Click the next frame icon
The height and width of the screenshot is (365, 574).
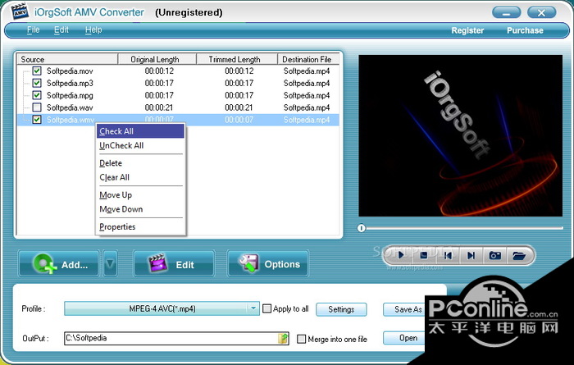click(x=471, y=256)
